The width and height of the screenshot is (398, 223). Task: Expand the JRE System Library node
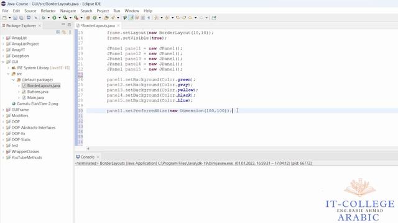pyautogui.click(x=8, y=68)
